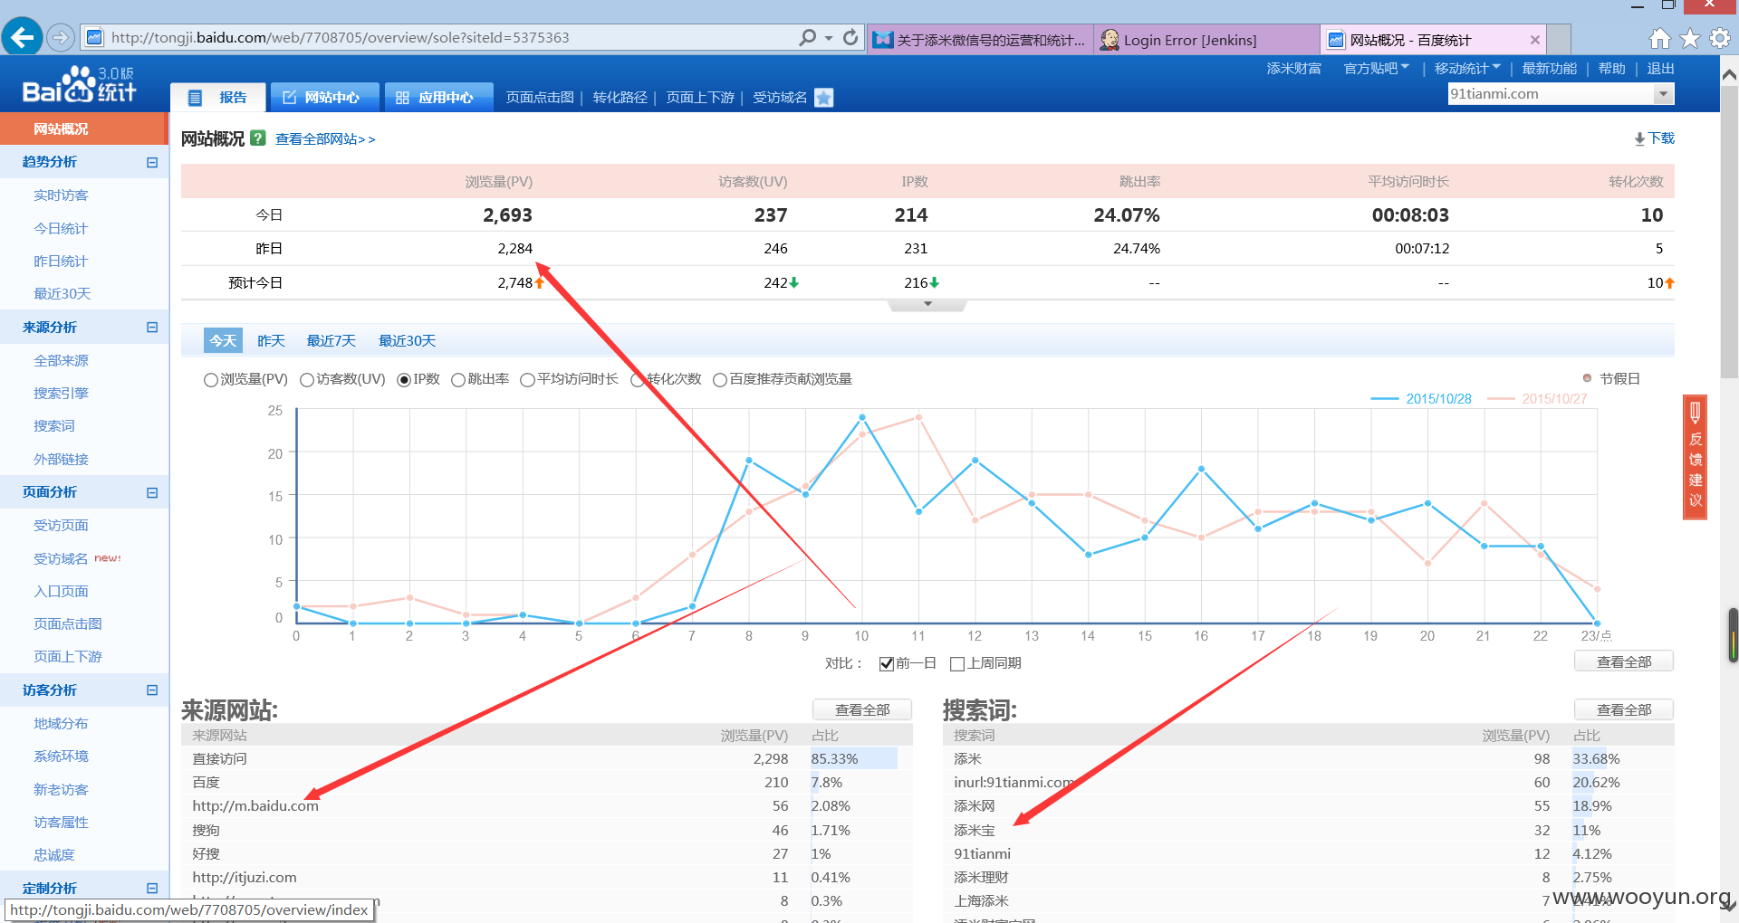Click Baidu 统计 logo
This screenshot has width=1739, height=923.
[x=80, y=84]
